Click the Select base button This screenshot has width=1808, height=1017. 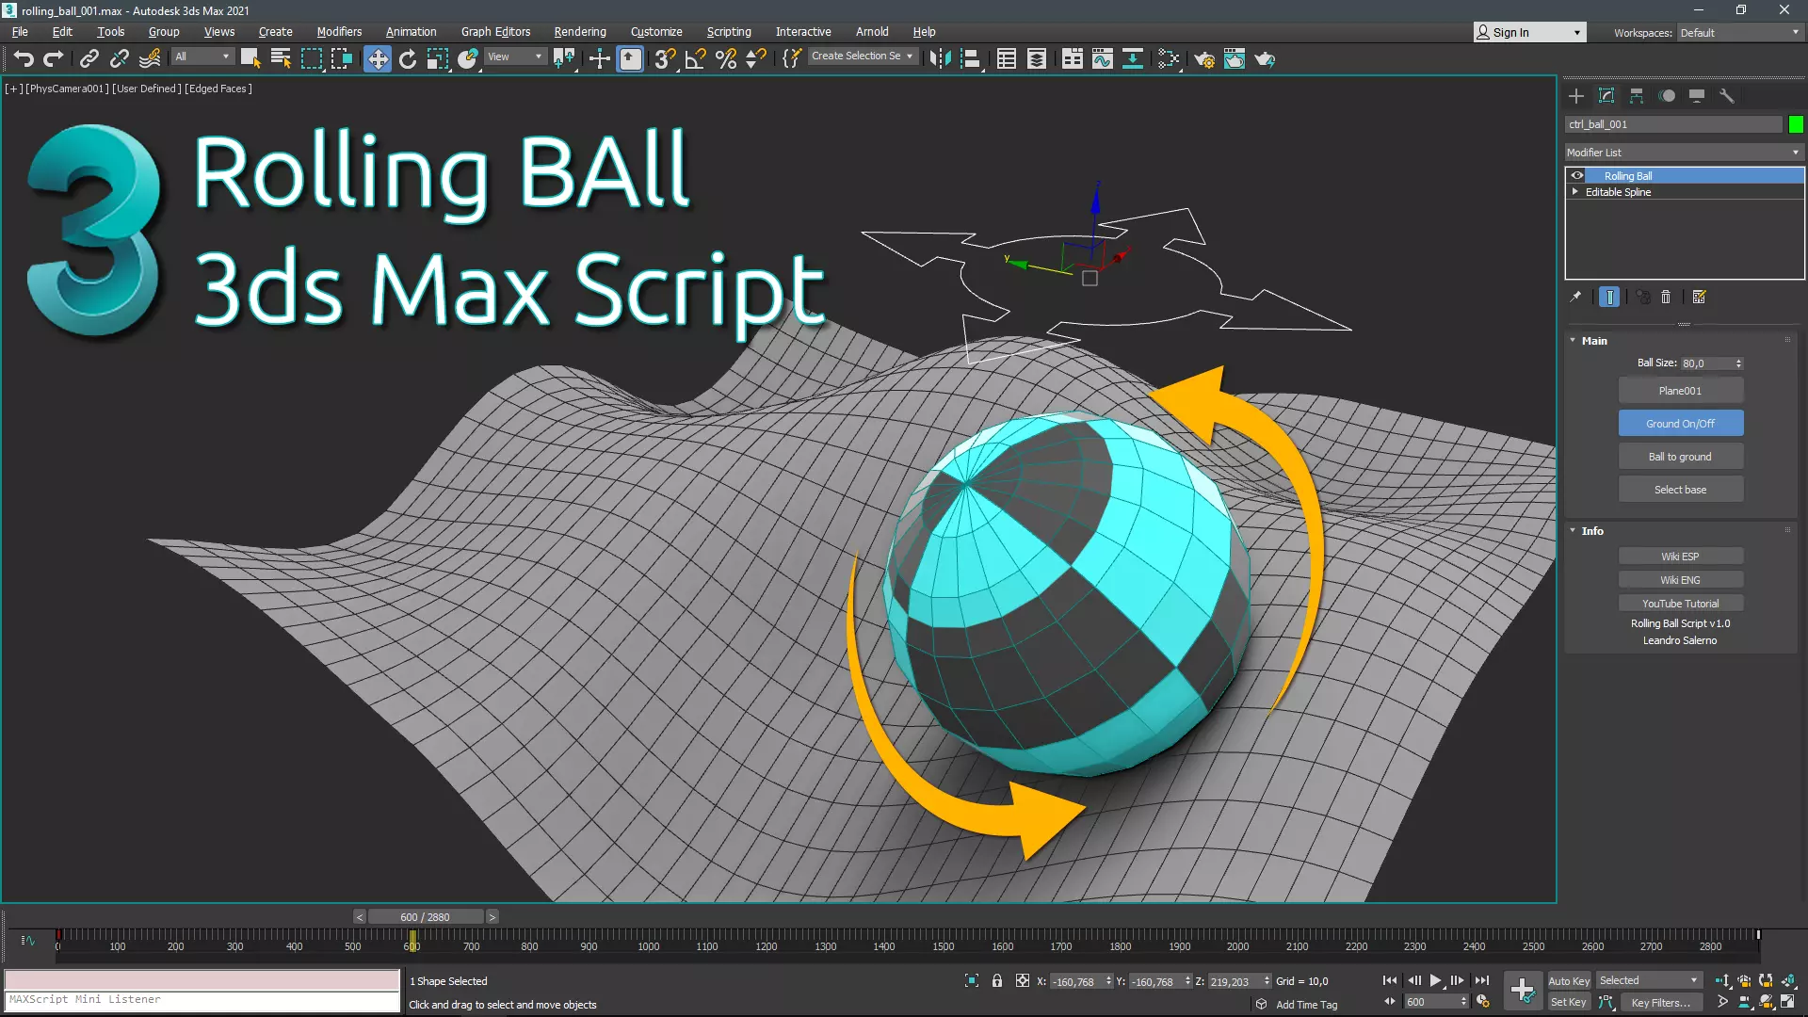(x=1680, y=490)
